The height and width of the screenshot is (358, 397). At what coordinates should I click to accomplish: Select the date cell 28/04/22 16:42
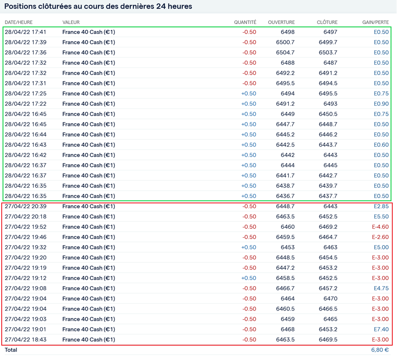coord(26,155)
